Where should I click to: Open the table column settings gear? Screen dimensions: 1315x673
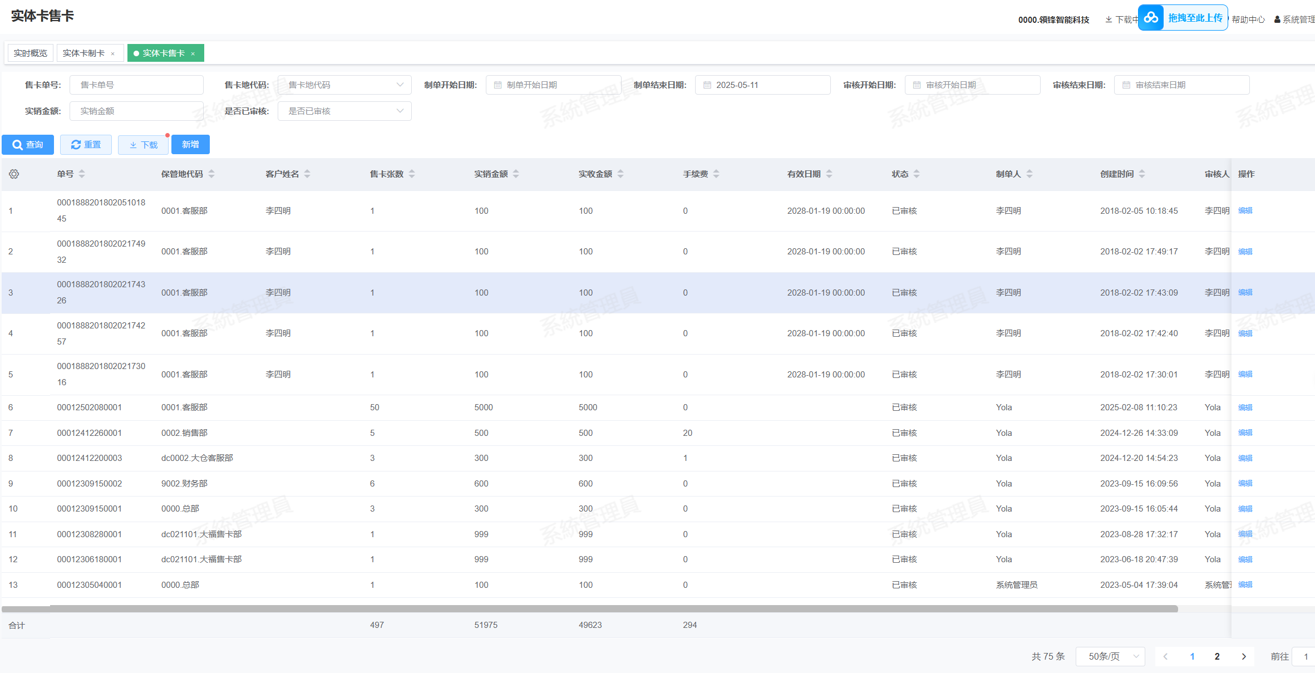pyautogui.click(x=14, y=174)
